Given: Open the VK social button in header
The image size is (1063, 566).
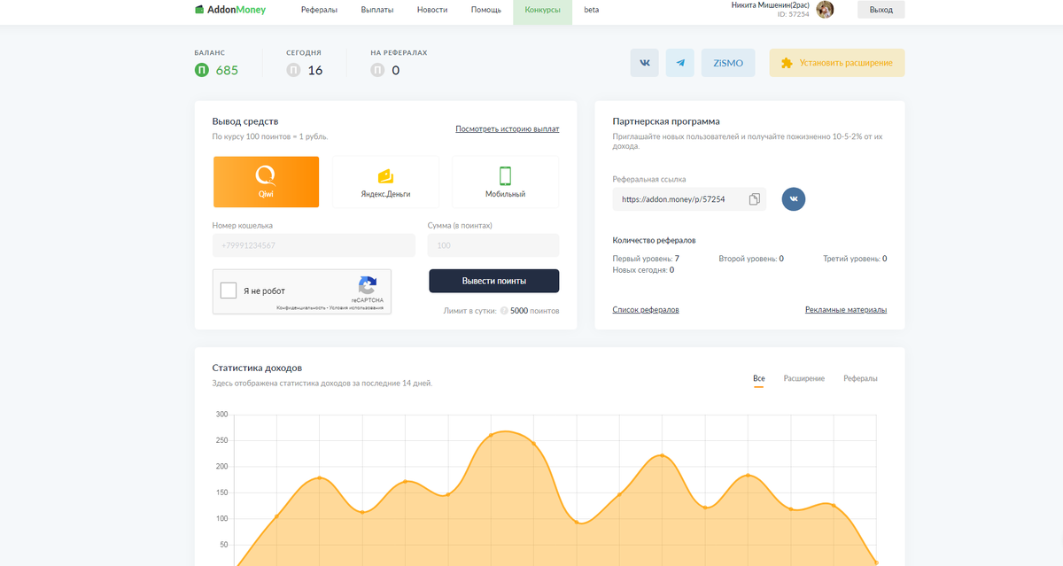Looking at the screenshot, I should tap(645, 63).
